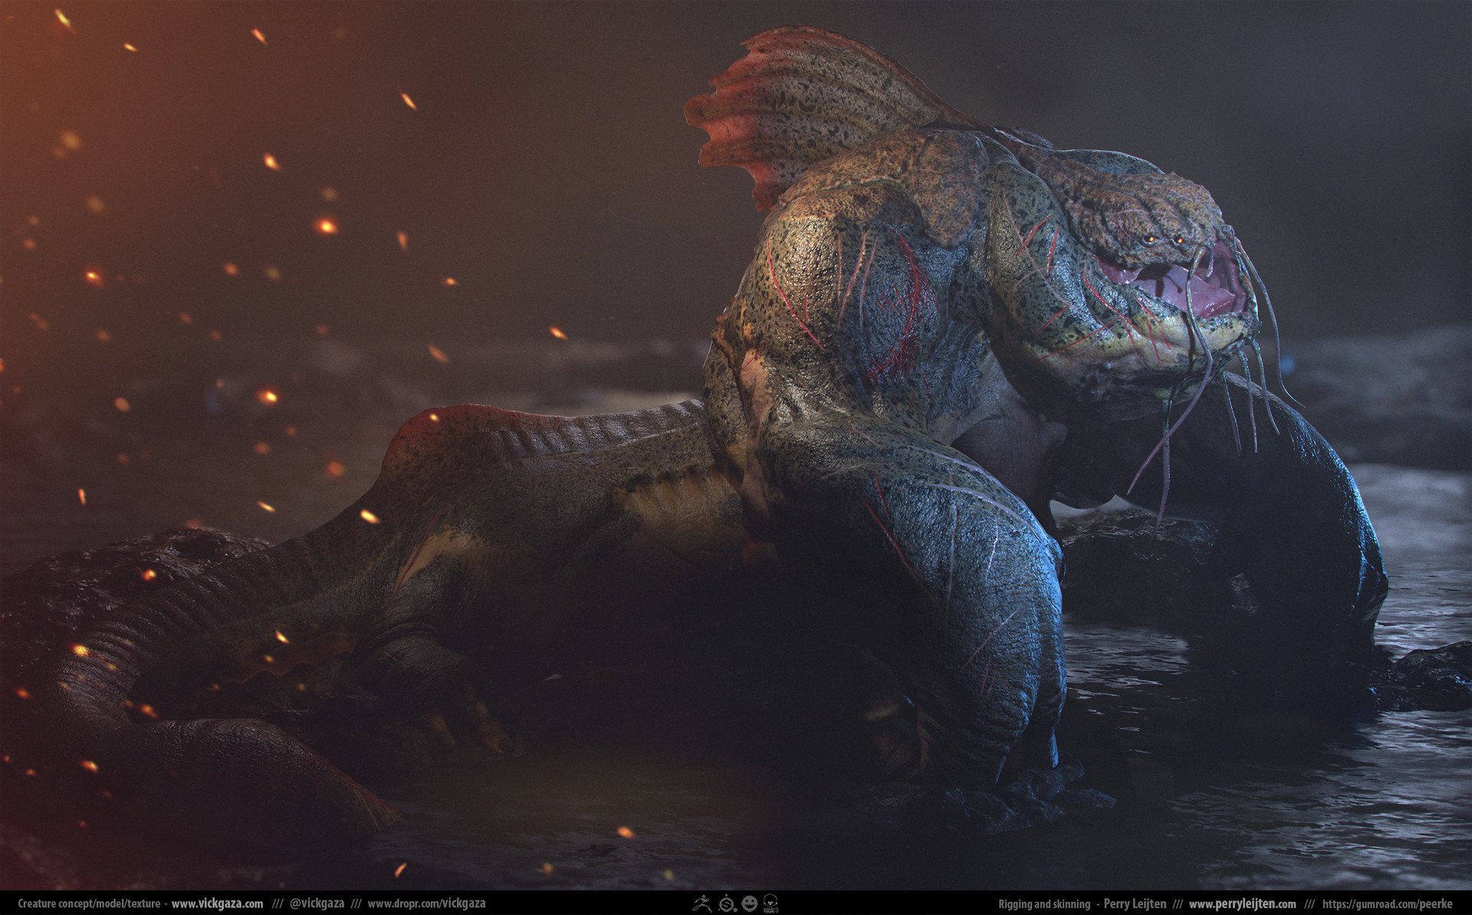Screen dimensions: 1472x915
Task: Open the www.perryleijten.com link
Action: click(x=1243, y=904)
